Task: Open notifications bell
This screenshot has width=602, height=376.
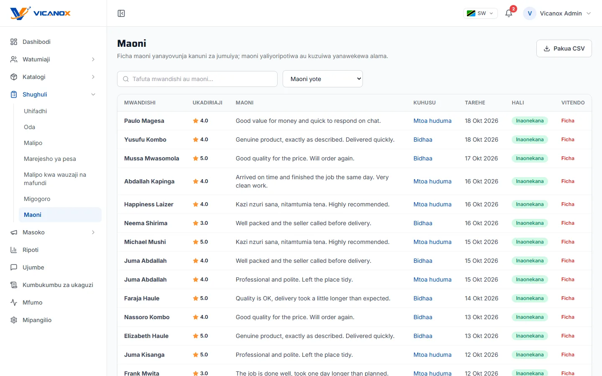Action: click(509, 13)
